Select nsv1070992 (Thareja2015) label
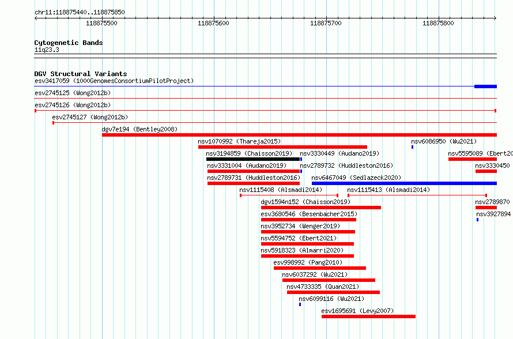The height and width of the screenshot is (339, 513). 239,141
